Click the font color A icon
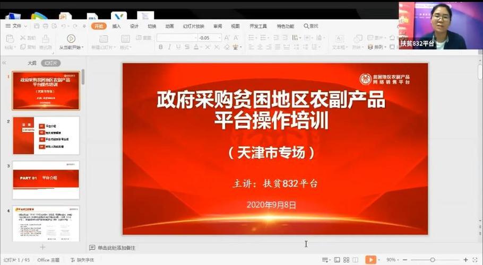 pos(196,47)
